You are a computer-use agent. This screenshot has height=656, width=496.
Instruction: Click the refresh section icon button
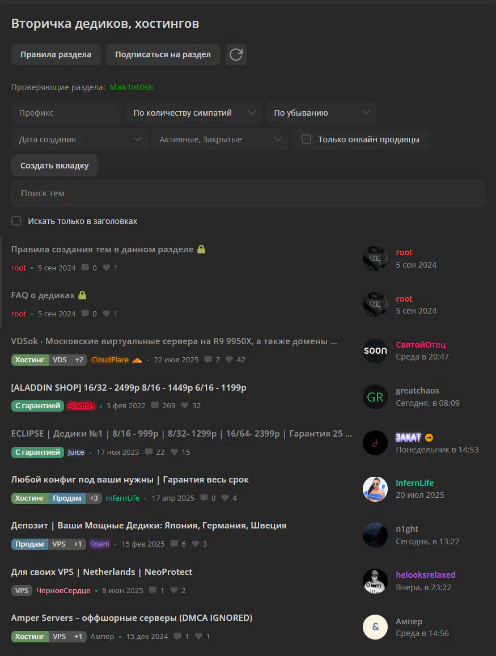point(236,54)
